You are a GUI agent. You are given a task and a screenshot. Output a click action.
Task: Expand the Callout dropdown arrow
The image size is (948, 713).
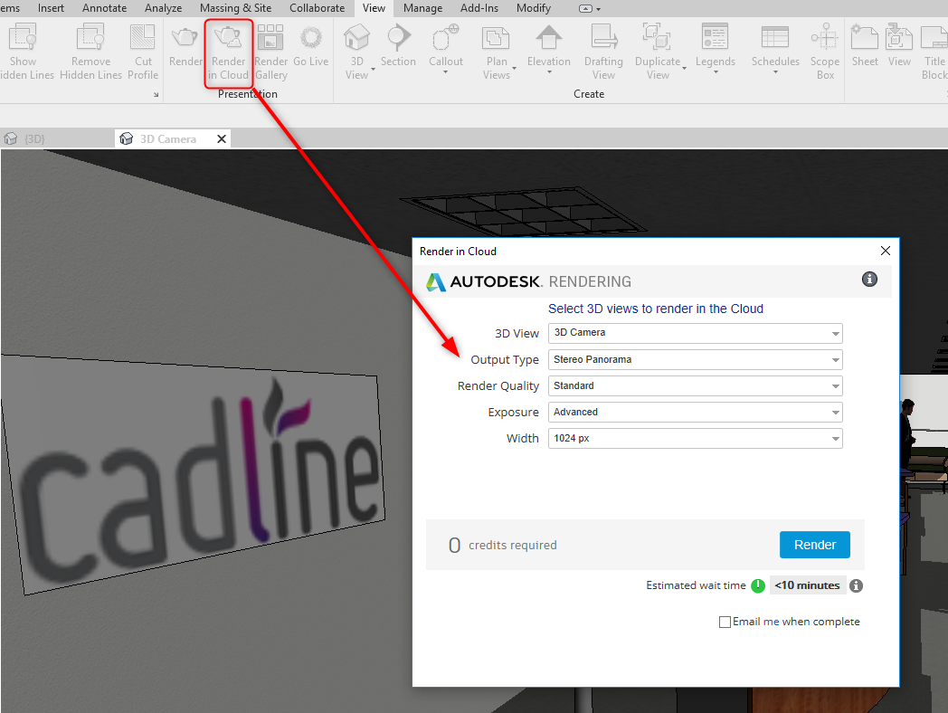click(x=446, y=72)
